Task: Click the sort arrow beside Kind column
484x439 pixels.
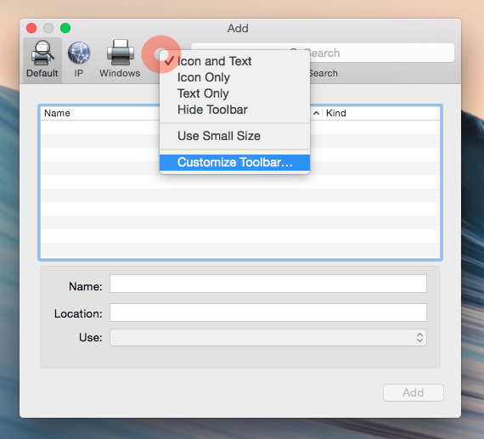Action: point(316,113)
